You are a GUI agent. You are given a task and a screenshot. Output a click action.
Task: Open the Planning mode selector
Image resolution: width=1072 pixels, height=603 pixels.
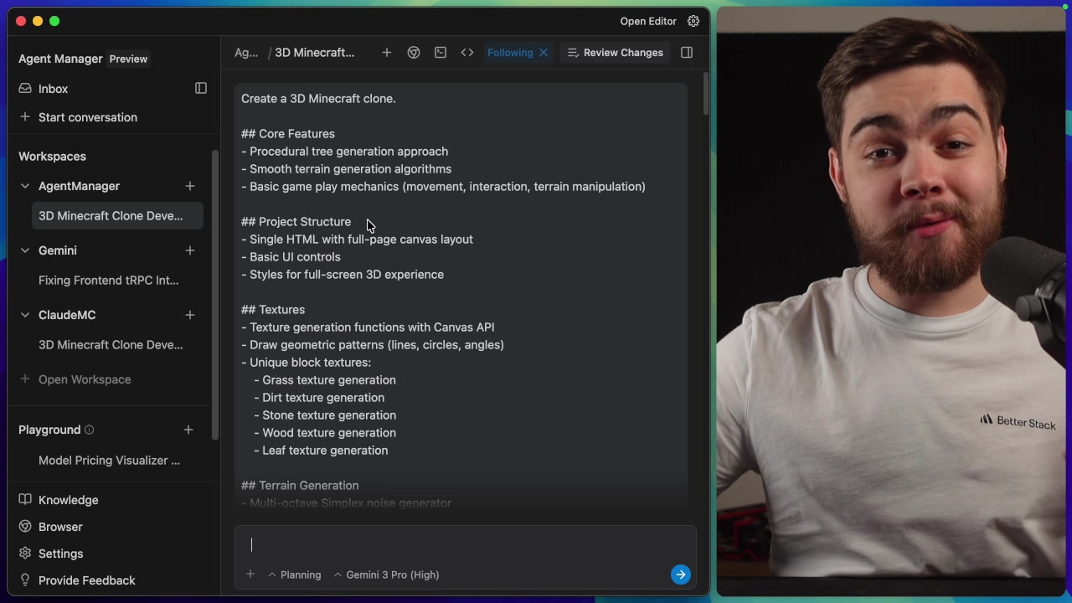[294, 575]
